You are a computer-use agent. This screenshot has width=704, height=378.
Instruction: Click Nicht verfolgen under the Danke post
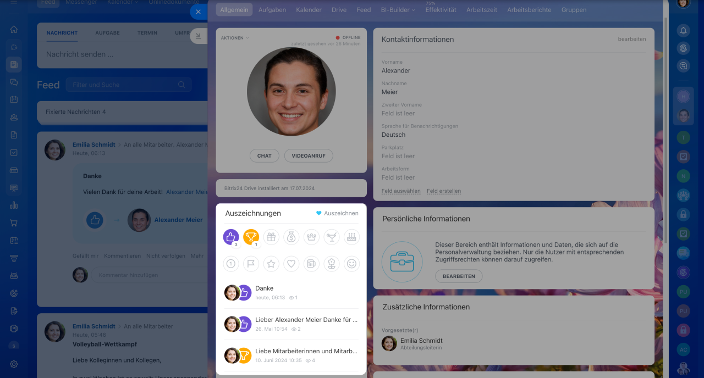pyautogui.click(x=166, y=256)
